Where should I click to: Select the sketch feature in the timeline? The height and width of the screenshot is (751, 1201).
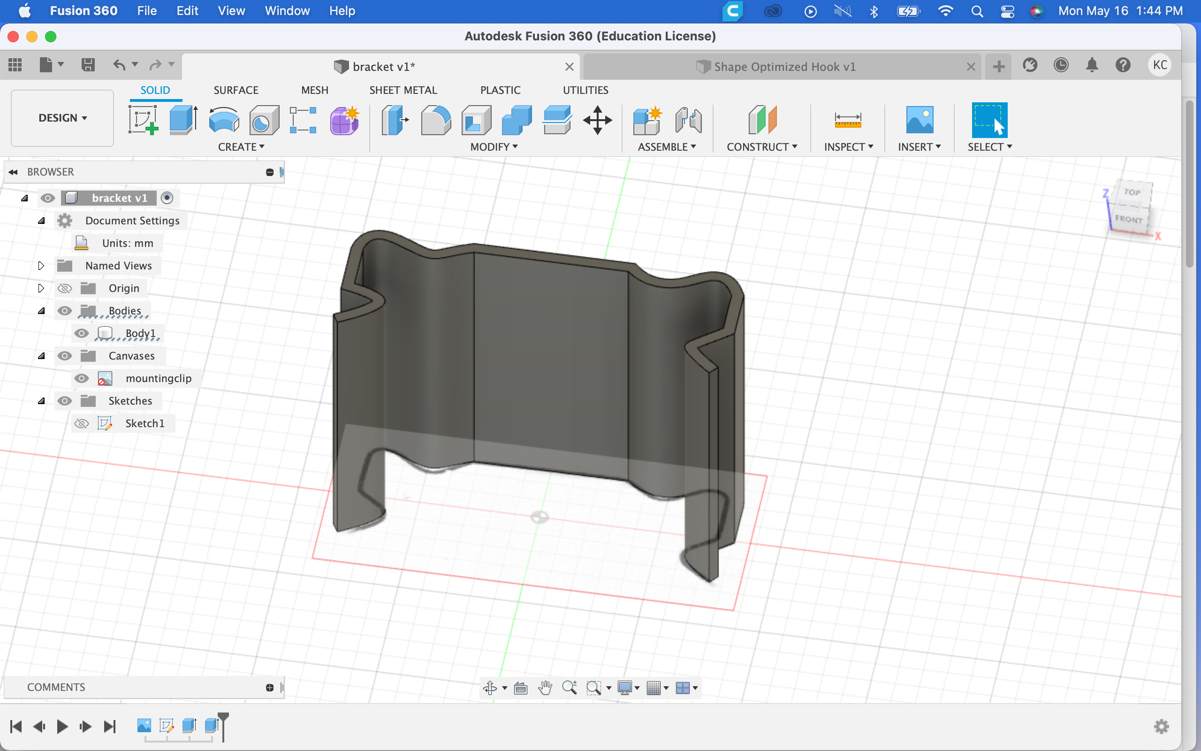166,726
